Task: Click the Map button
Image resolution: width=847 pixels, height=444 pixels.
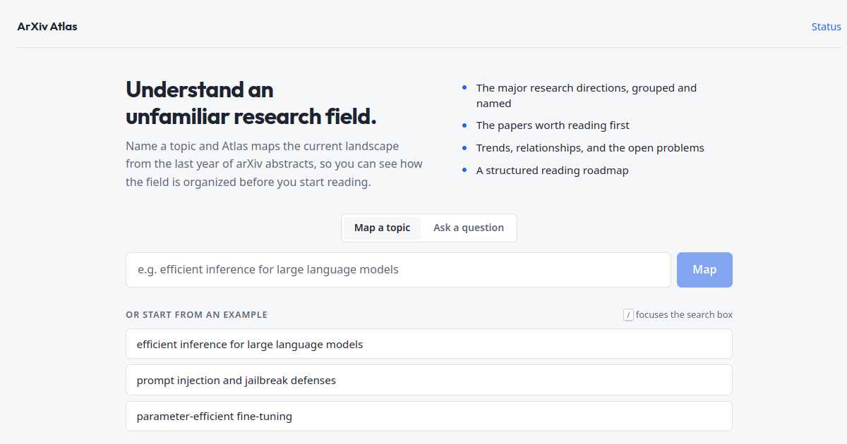Action: 704,270
